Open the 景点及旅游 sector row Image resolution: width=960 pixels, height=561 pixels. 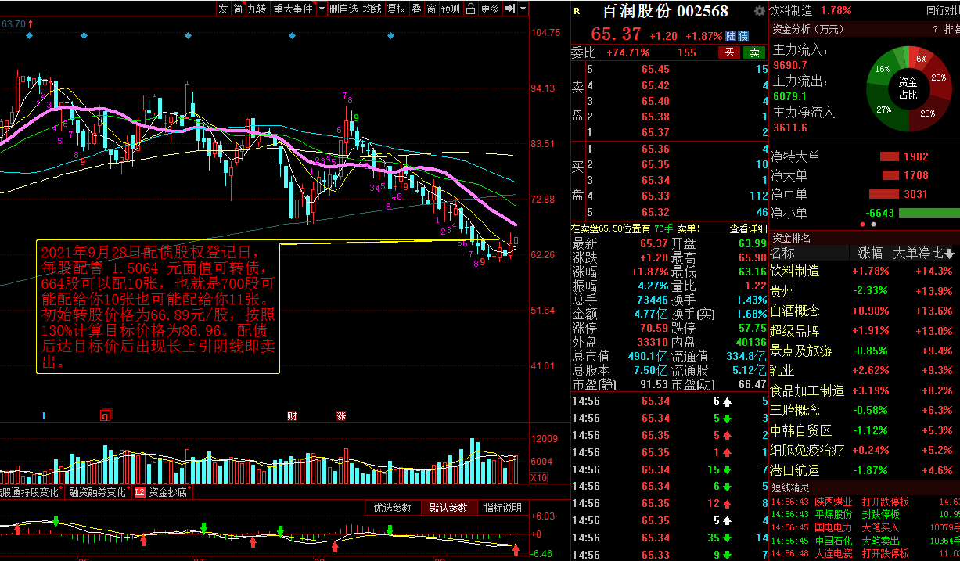click(865, 351)
